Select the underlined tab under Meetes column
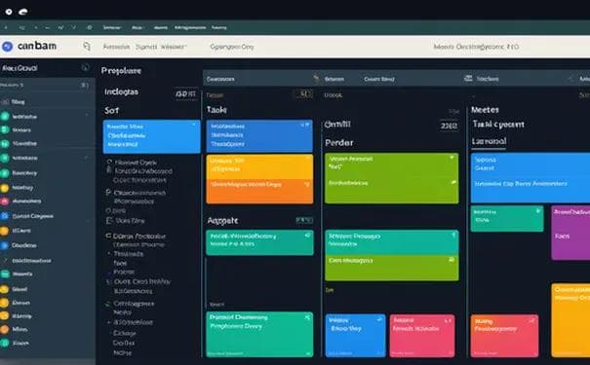Viewport: 590px width, 365px height. click(x=489, y=141)
